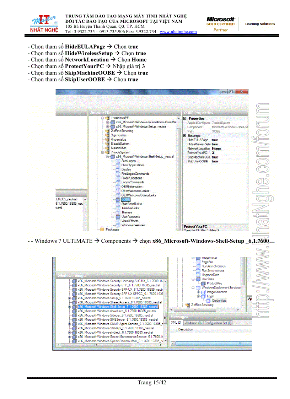This screenshot has height=399, width=290.
Task: Select the AutoLogon component icon
Action: pos(118,161)
